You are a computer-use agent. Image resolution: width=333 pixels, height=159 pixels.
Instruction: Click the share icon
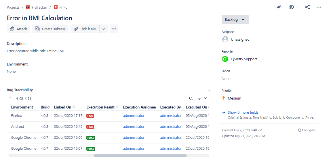point(307,7)
